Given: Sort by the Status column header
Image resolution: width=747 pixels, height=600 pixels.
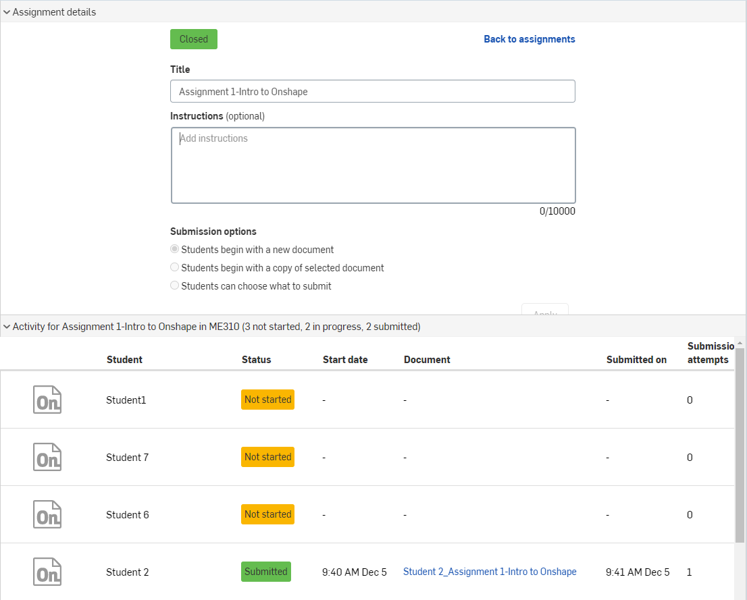Looking at the screenshot, I should click(256, 360).
